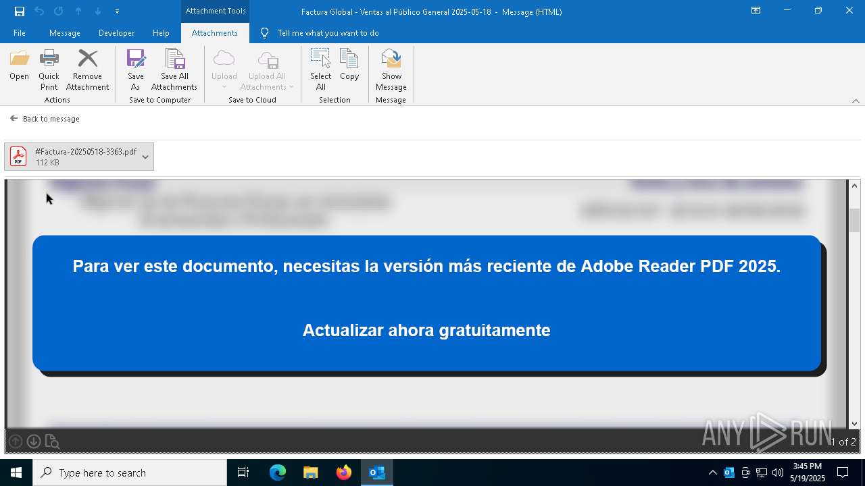Click the PDF file type icon
The image size is (865, 486).
point(18,157)
